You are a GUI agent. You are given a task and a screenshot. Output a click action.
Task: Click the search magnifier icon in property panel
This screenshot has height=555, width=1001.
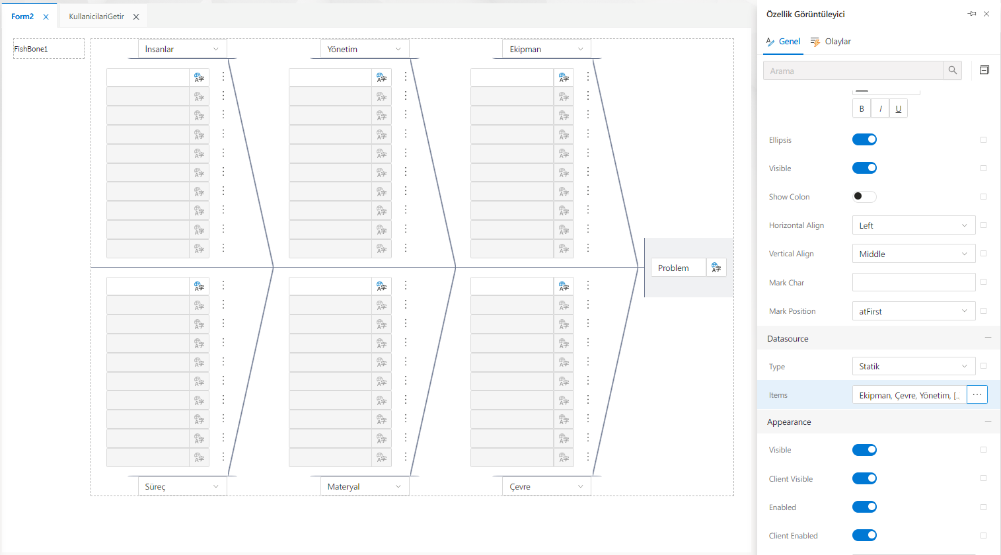(x=952, y=70)
